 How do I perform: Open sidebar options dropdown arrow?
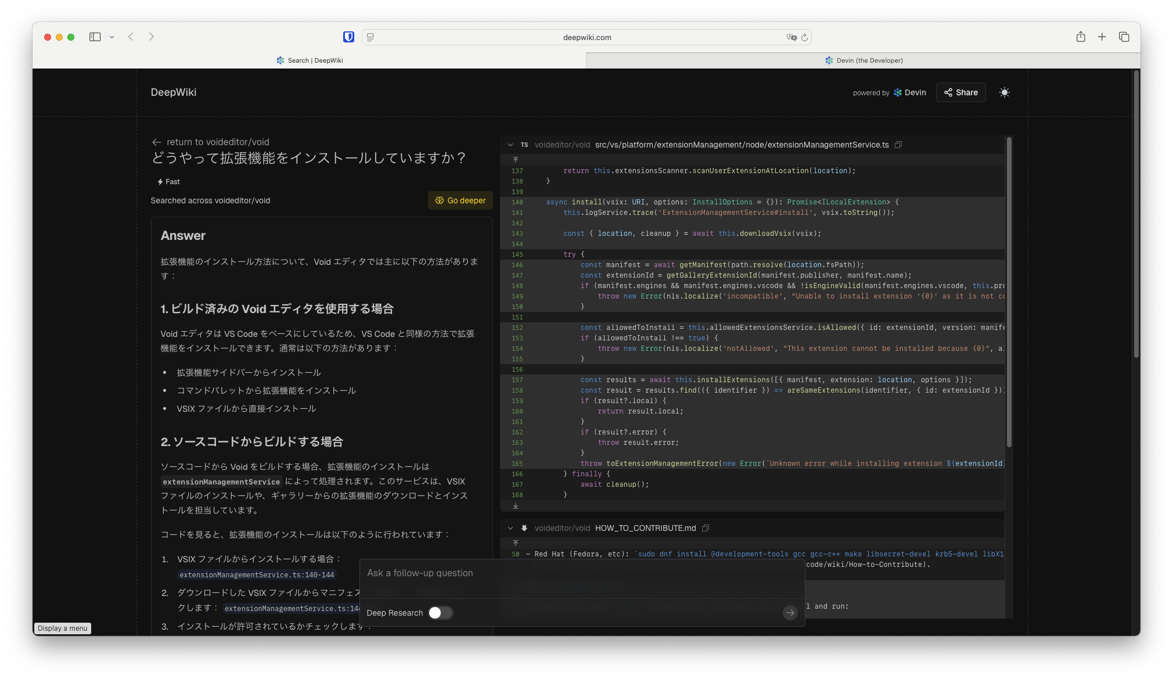(111, 37)
